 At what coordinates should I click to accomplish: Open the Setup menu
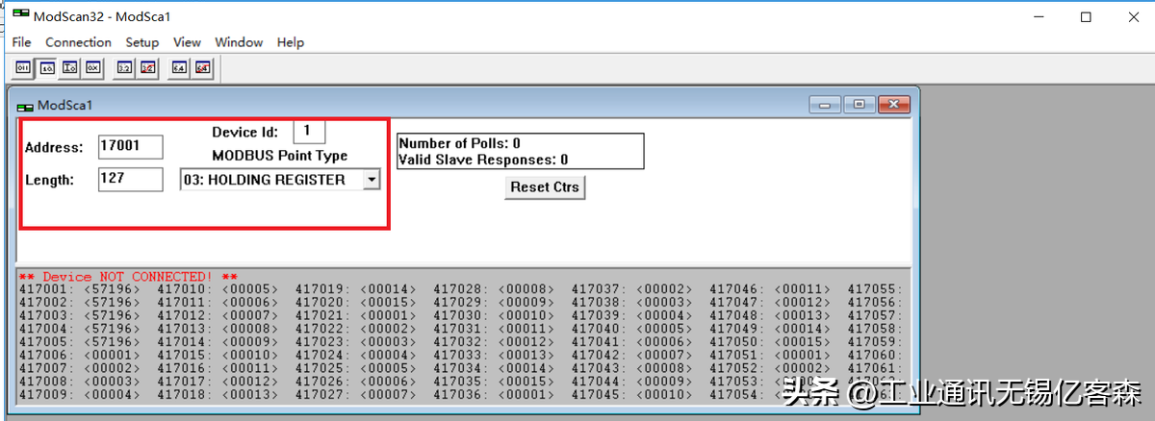click(141, 42)
